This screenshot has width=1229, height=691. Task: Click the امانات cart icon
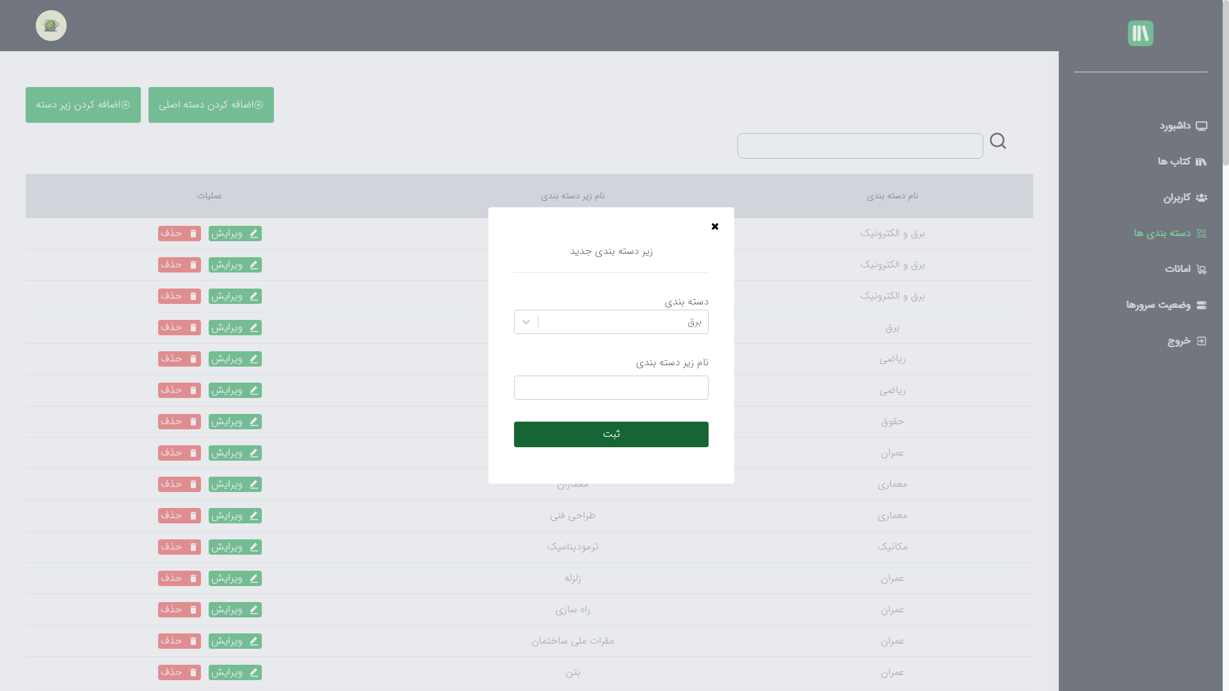click(x=1201, y=269)
